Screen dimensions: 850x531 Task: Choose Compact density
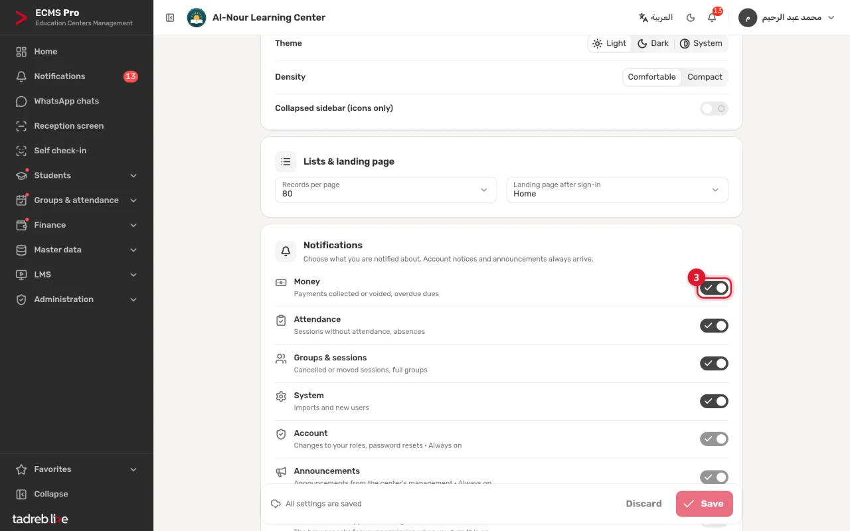[x=705, y=77]
